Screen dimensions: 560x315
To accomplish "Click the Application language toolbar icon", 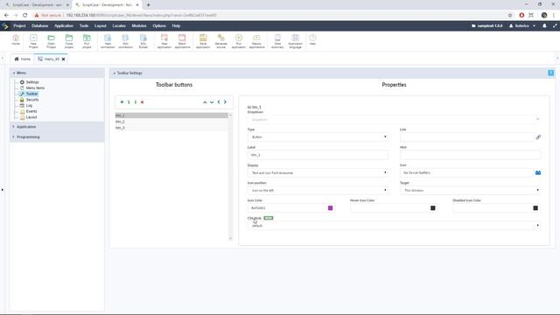I will click(296, 41).
